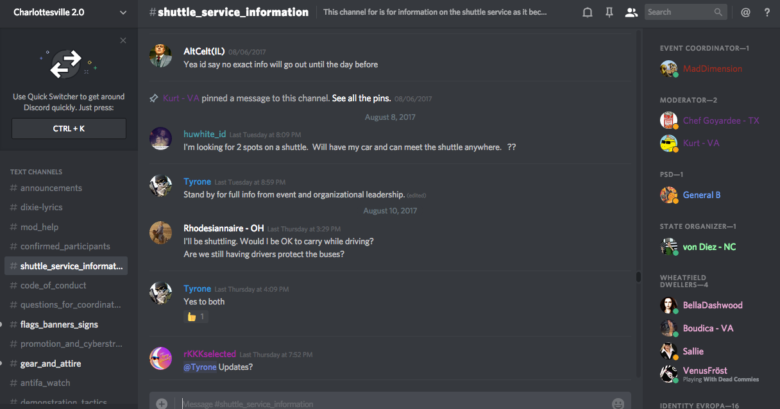Open the announcements channel
This screenshot has width=780, height=409.
point(51,188)
